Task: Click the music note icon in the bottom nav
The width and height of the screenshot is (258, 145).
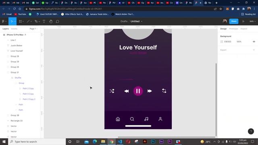Action: 146,119
